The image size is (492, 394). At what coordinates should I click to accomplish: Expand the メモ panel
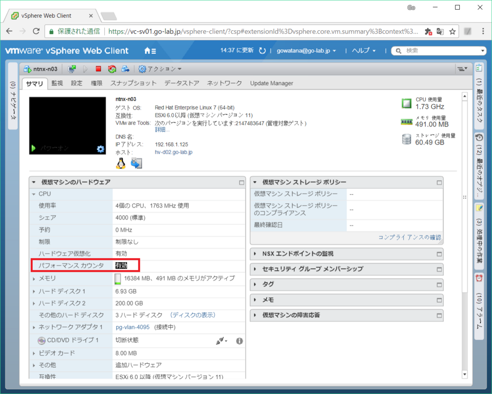tap(255, 300)
